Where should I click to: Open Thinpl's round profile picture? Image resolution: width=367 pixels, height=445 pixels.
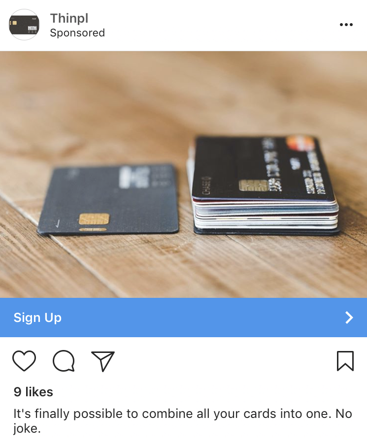click(x=24, y=25)
